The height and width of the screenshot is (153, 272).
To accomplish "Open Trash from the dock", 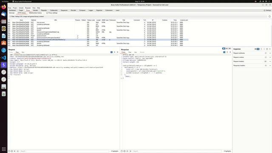I will [4, 94].
